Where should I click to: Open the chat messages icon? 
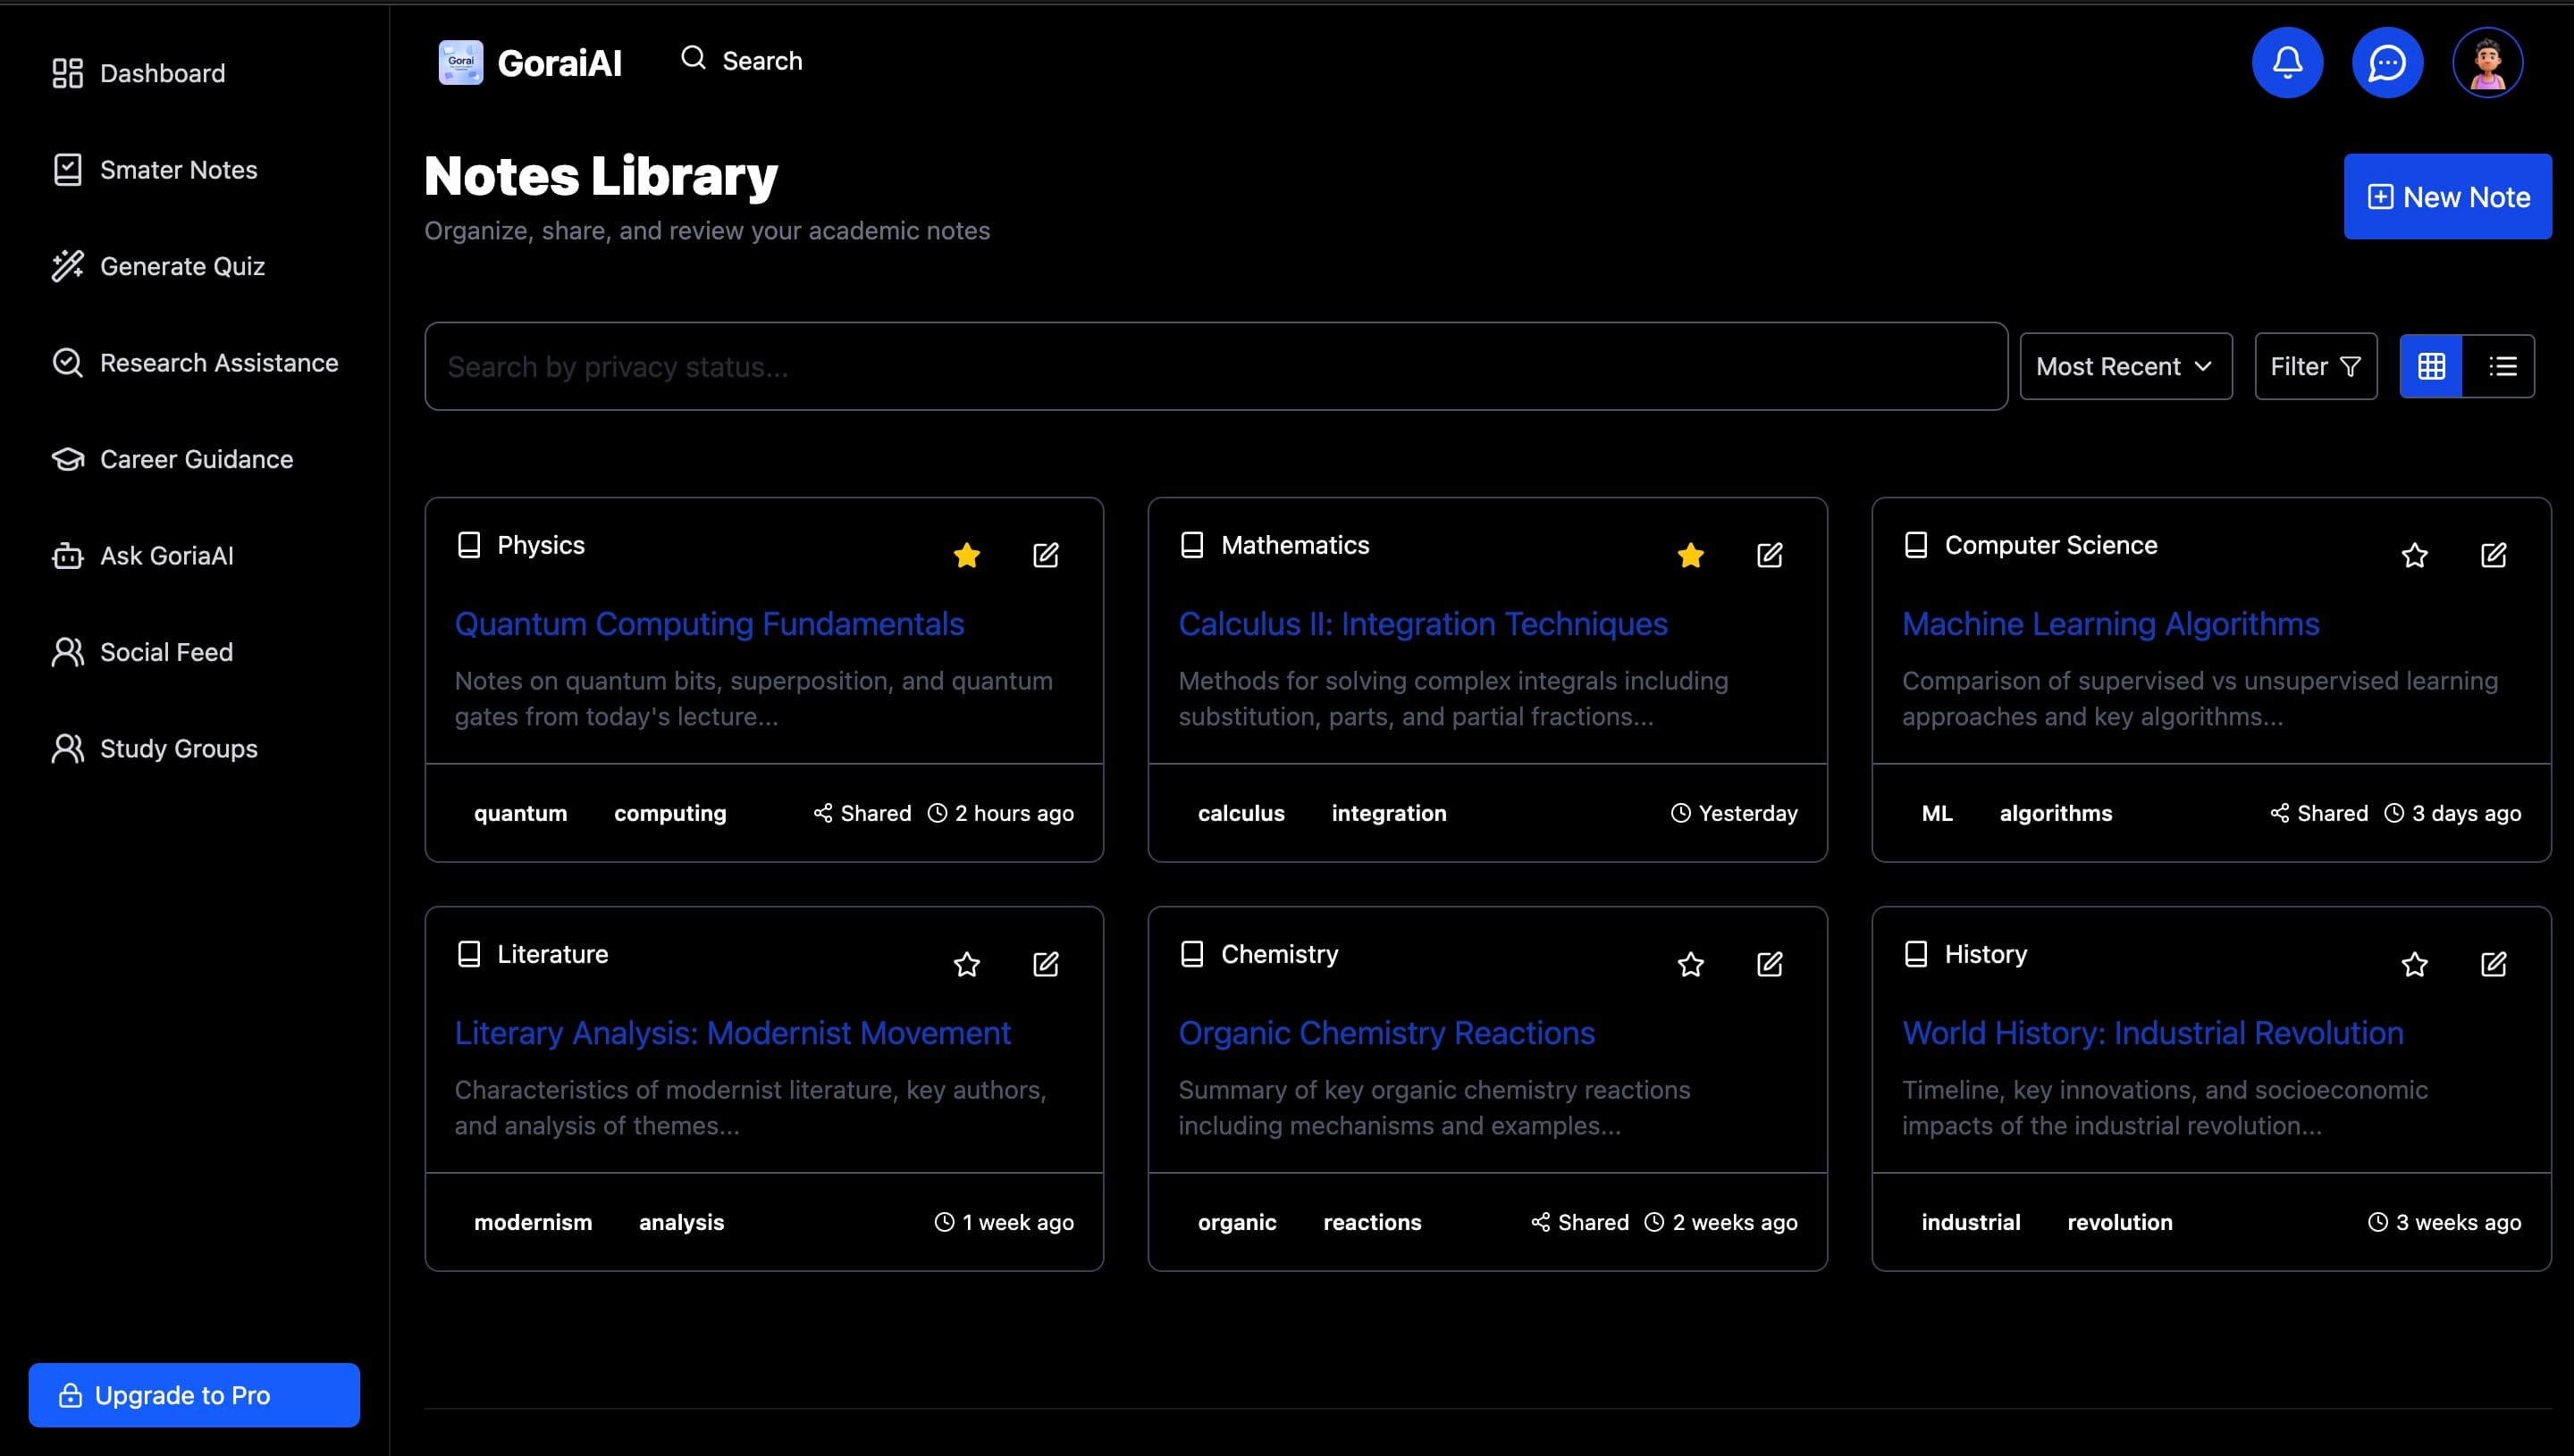[x=2387, y=63]
